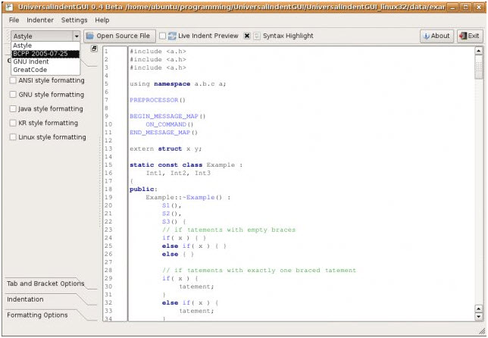The height and width of the screenshot is (338, 488).
Task: Click the PREPROCESSOR() code line
Action: coord(158,100)
